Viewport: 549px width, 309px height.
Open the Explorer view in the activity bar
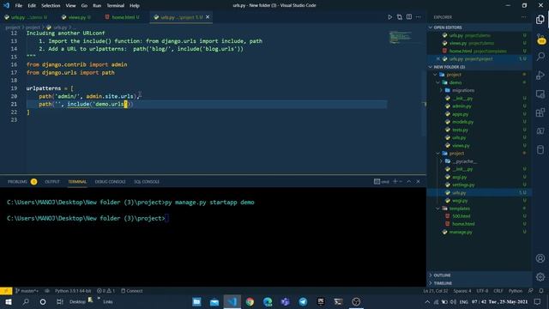tap(540, 20)
